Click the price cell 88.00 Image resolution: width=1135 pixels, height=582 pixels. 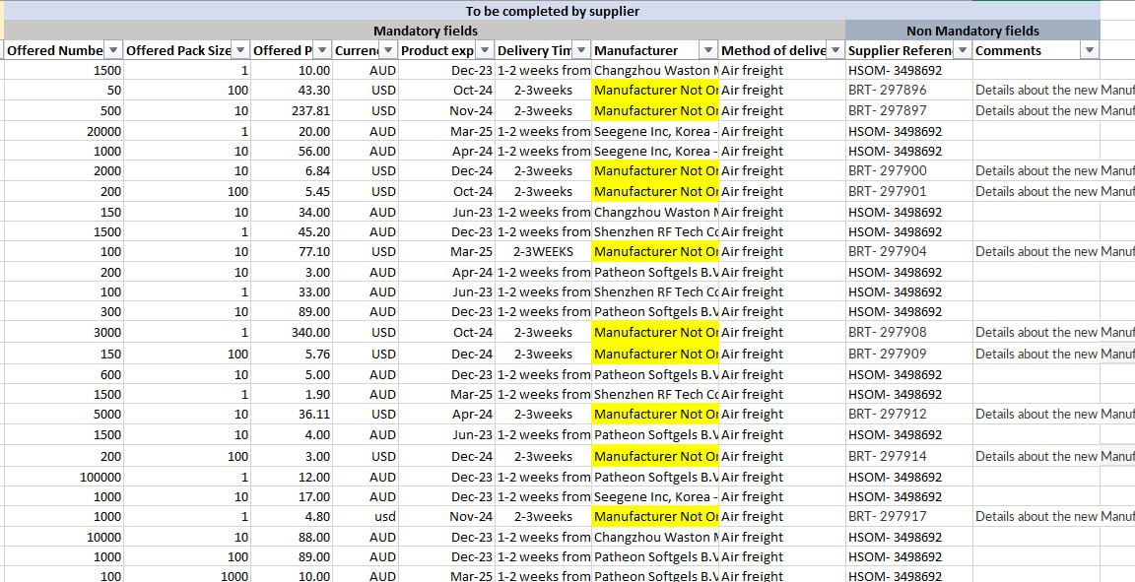click(x=291, y=537)
